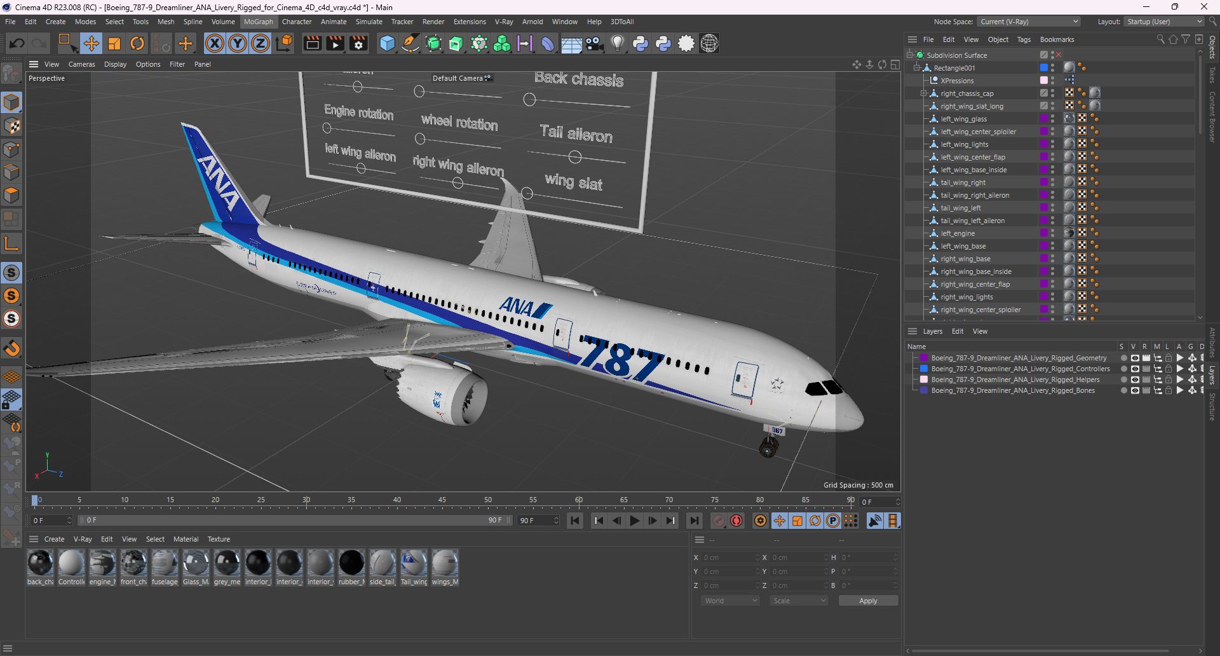Add a Cube primitive object

point(387,43)
